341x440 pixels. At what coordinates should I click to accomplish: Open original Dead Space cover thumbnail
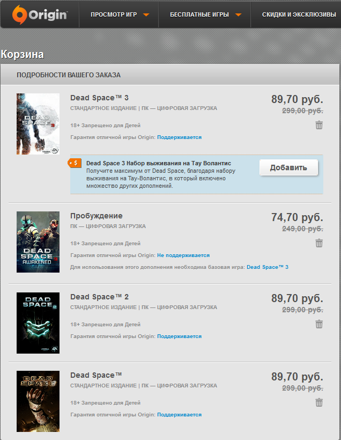click(x=38, y=401)
